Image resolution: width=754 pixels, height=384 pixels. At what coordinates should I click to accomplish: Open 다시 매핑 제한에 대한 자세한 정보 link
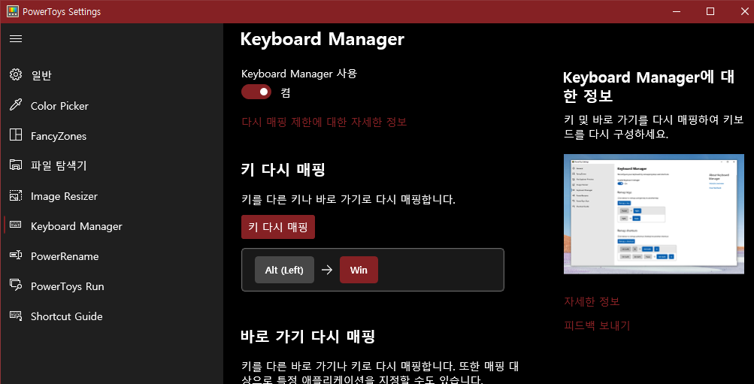point(324,122)
